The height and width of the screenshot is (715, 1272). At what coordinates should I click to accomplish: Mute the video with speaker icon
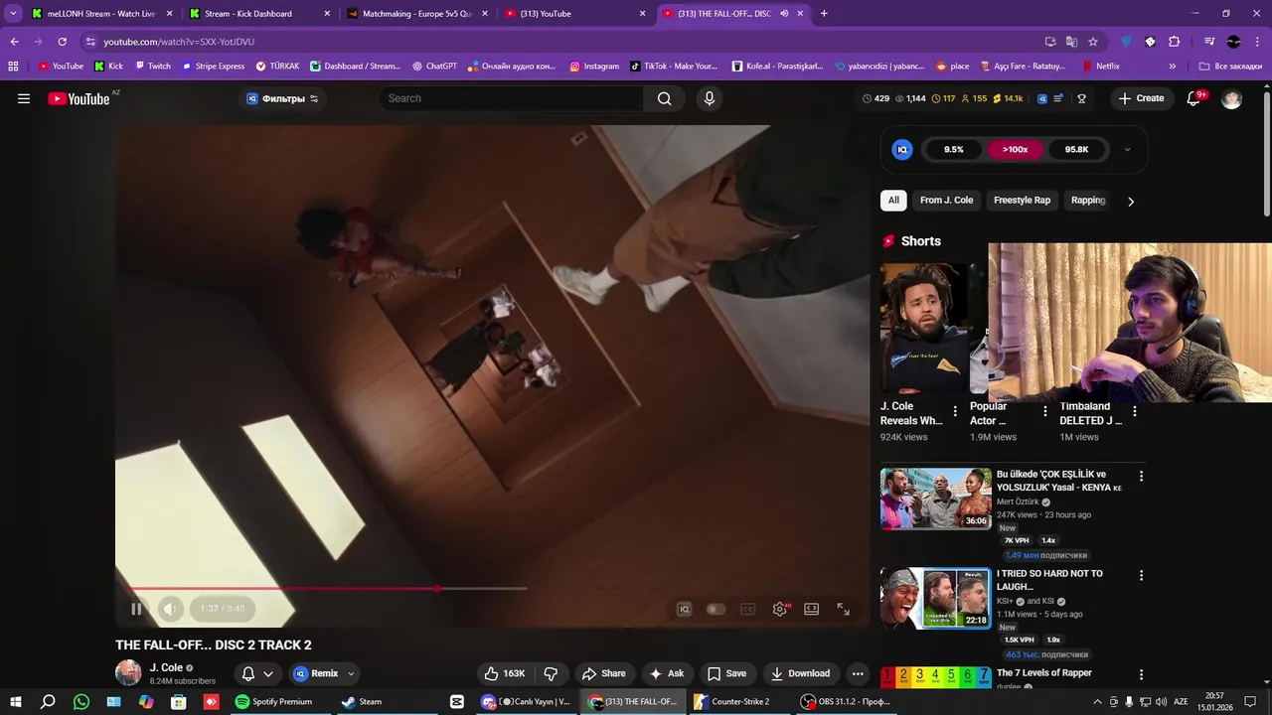click(x=170, y=609)
